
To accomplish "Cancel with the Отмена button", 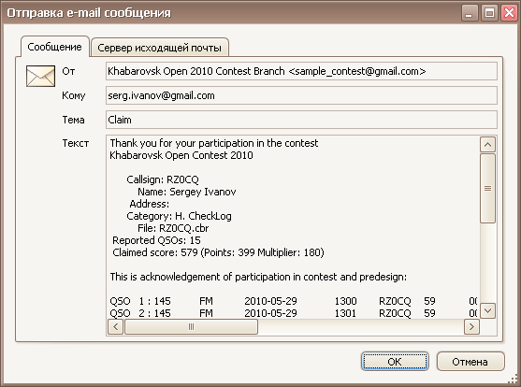I will [470, 362].
